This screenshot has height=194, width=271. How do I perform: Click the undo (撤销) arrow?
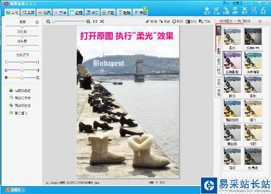[x=151, y=21]
